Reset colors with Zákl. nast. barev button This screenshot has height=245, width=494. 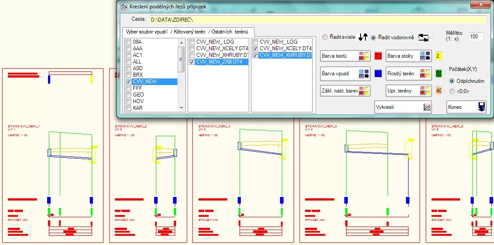[x=345, y=91]
